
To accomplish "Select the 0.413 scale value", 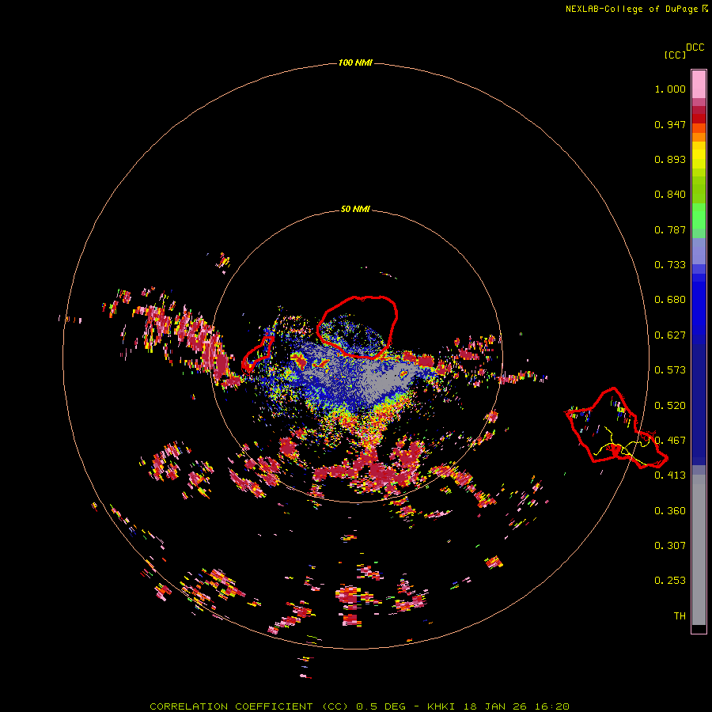I will pyautogui.click(x=670, y=475).
